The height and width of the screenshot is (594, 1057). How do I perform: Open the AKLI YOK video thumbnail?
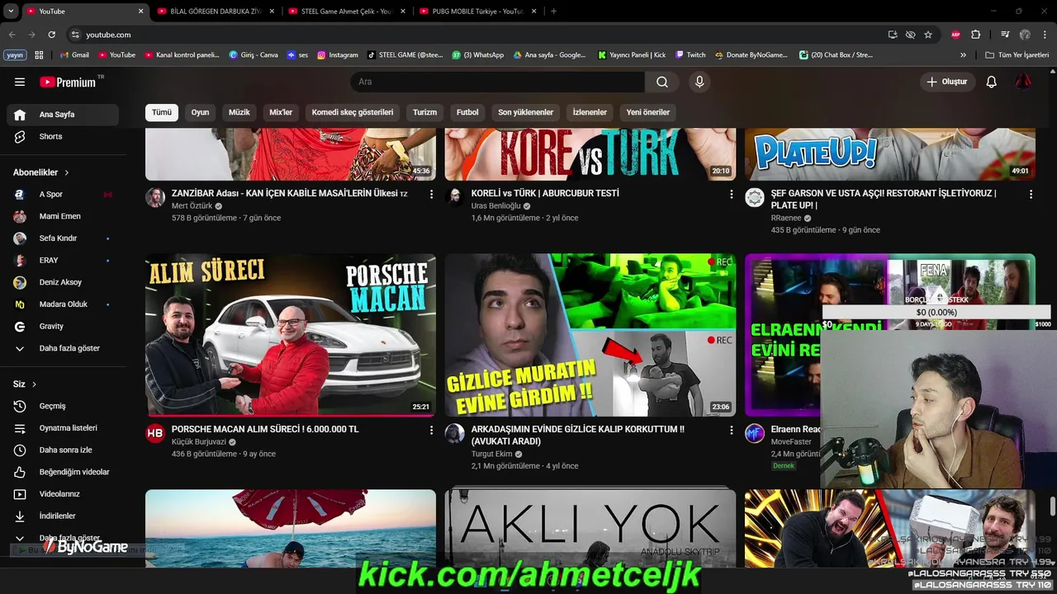click(590, 528)
